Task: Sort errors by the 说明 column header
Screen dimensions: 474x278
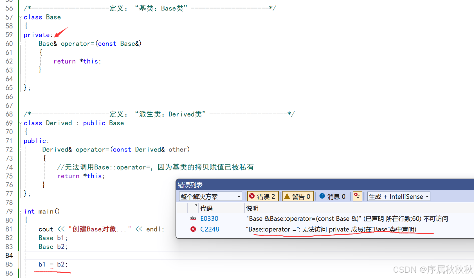Action: tap(252, 208)
